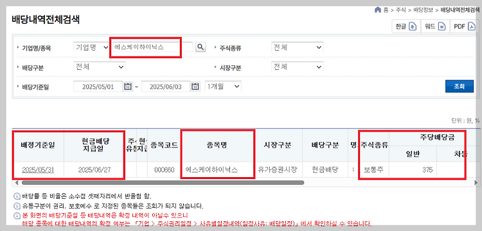Click the magnifier search icon beside company name
Viewport: 482px width, 231px height.
[201, 47]
